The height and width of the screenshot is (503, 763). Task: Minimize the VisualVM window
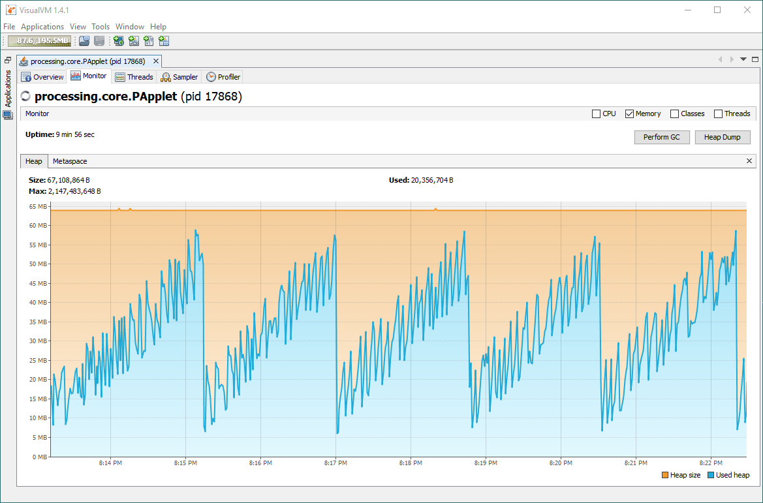687,10
